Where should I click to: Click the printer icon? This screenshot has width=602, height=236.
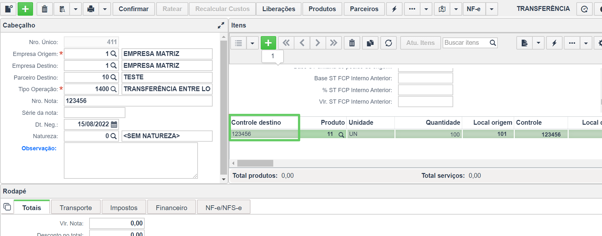click(x=91, y=9)
